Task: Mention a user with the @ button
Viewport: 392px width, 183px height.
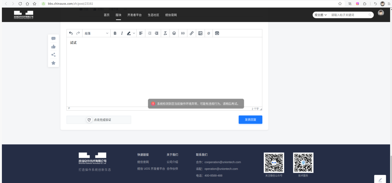Action: pos(209,33)
